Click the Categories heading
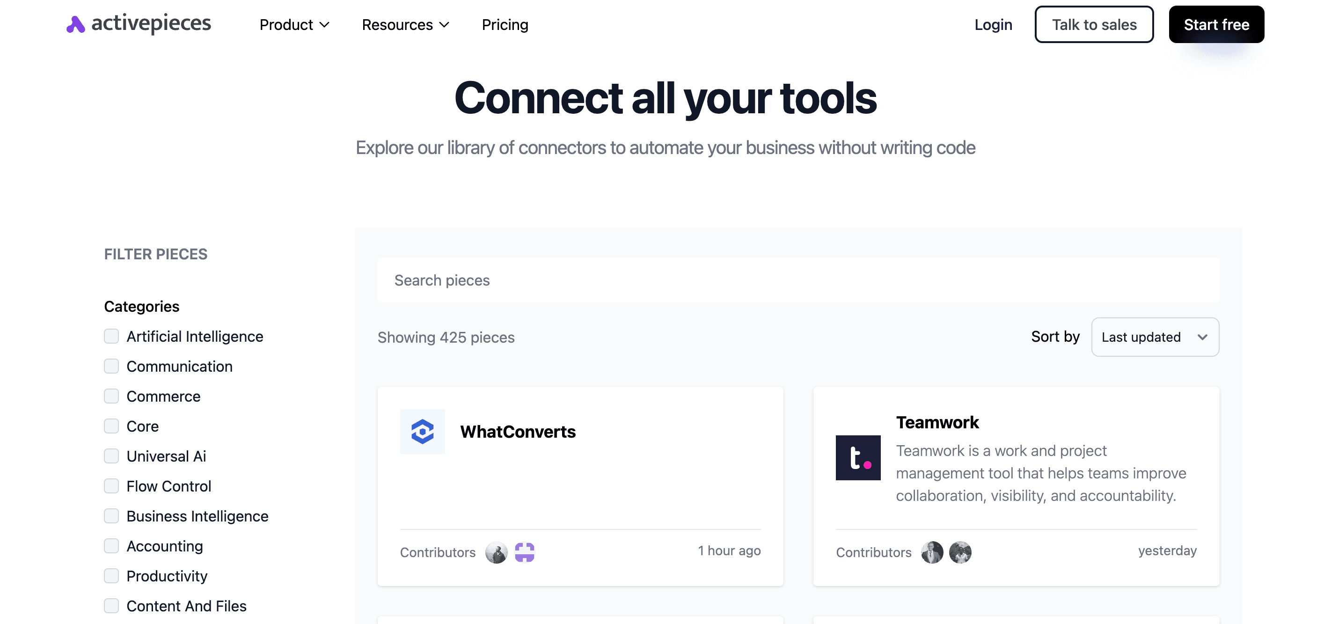Screen dimensions: 1324x624 coord(142,306)
